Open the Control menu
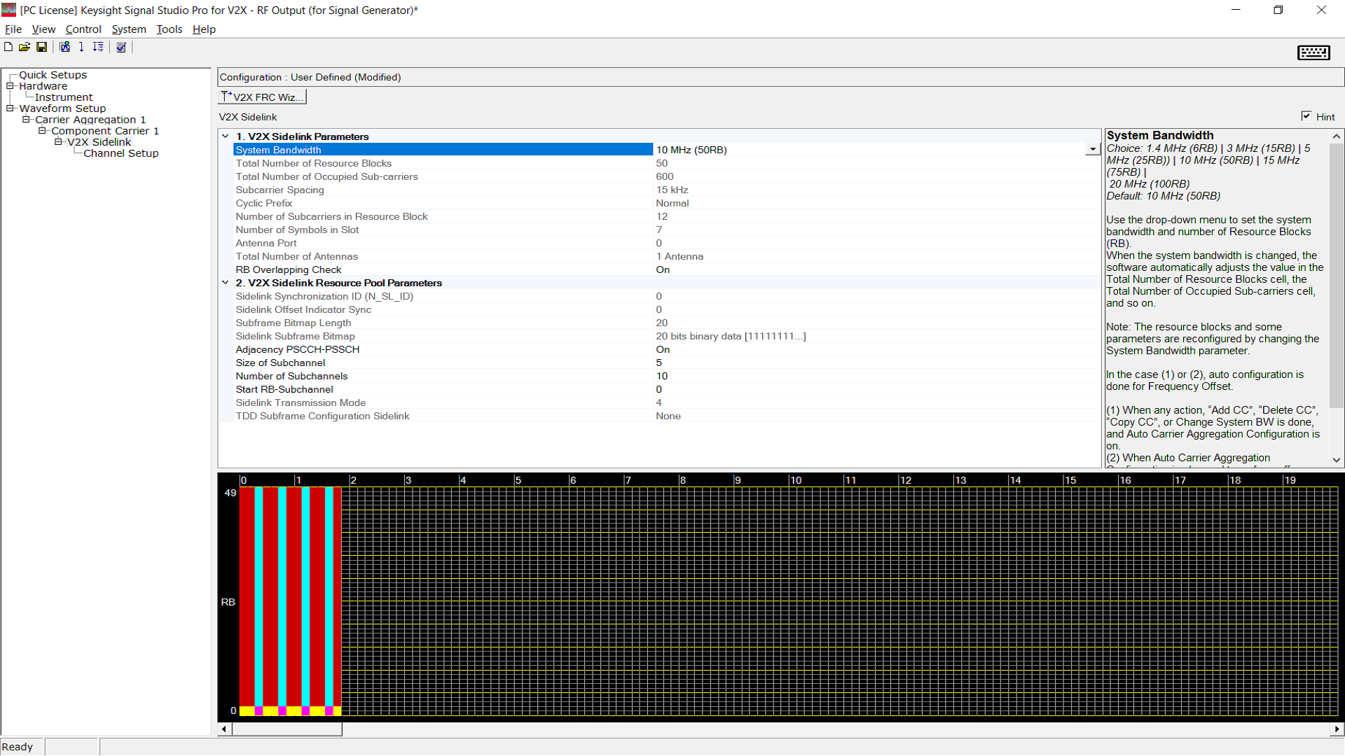This screenshot has width=1345, height=756. pos(83,29)
